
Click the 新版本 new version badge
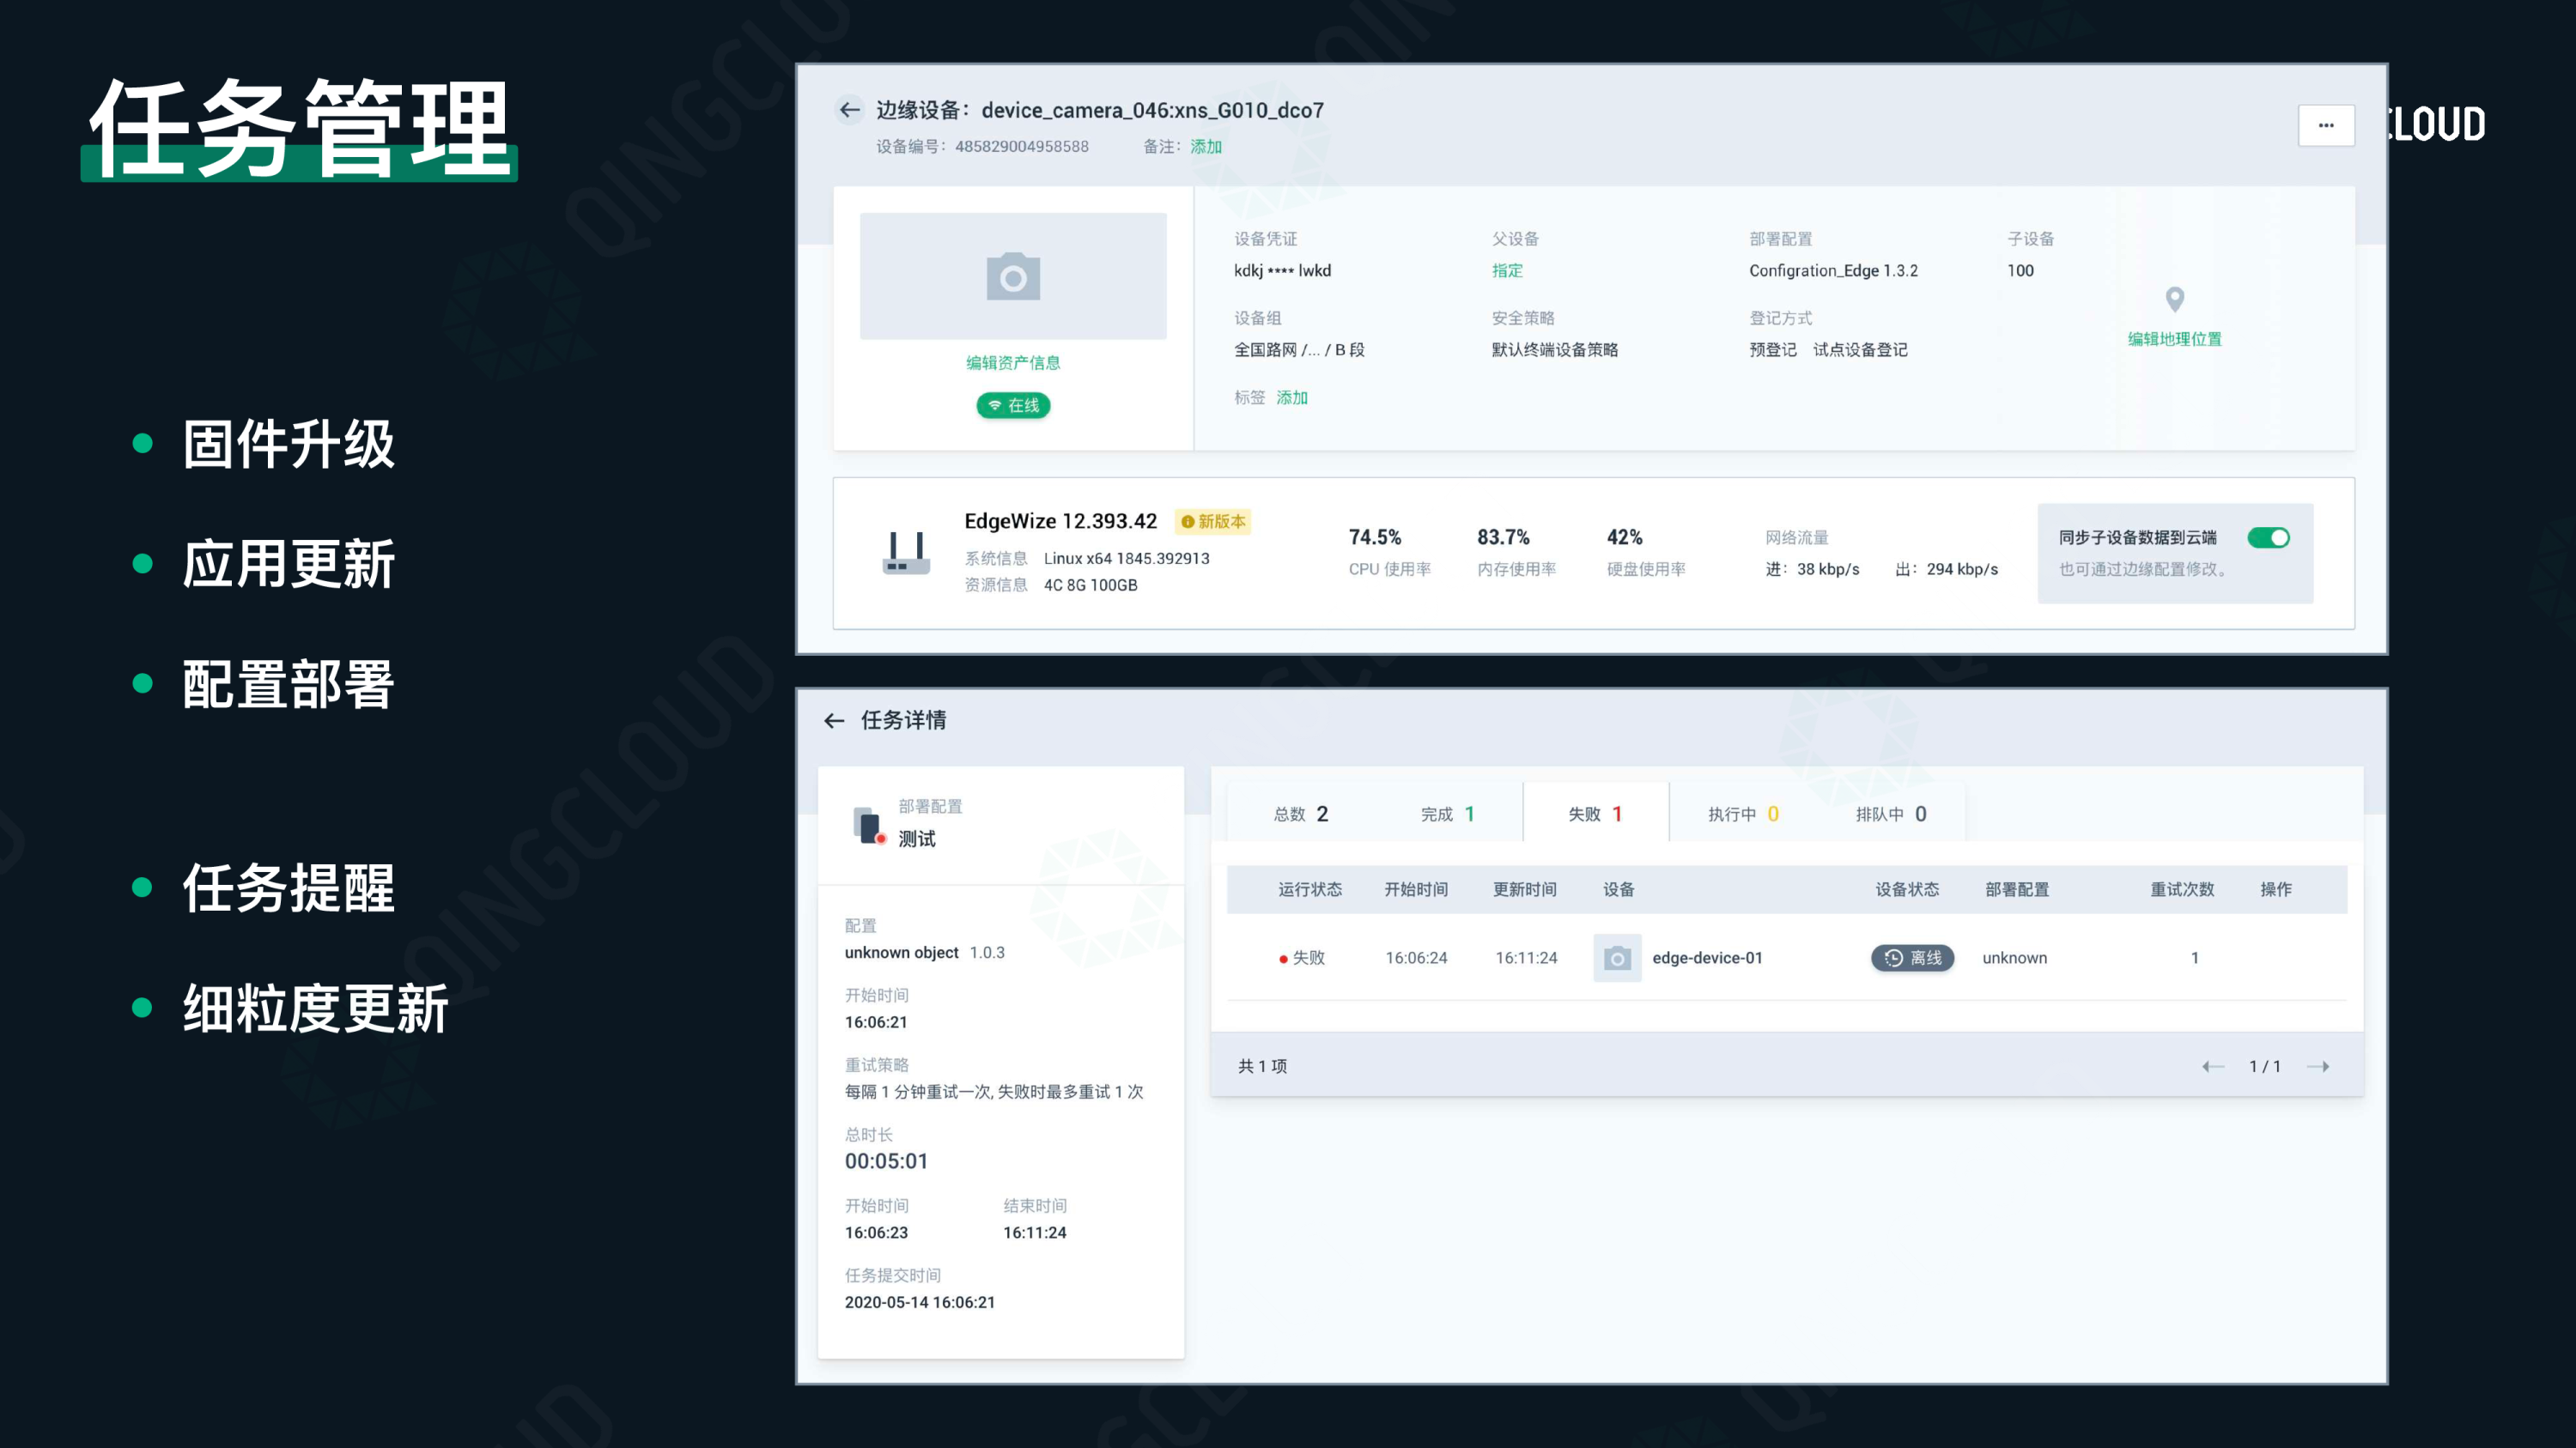(x=1212, y=522)
